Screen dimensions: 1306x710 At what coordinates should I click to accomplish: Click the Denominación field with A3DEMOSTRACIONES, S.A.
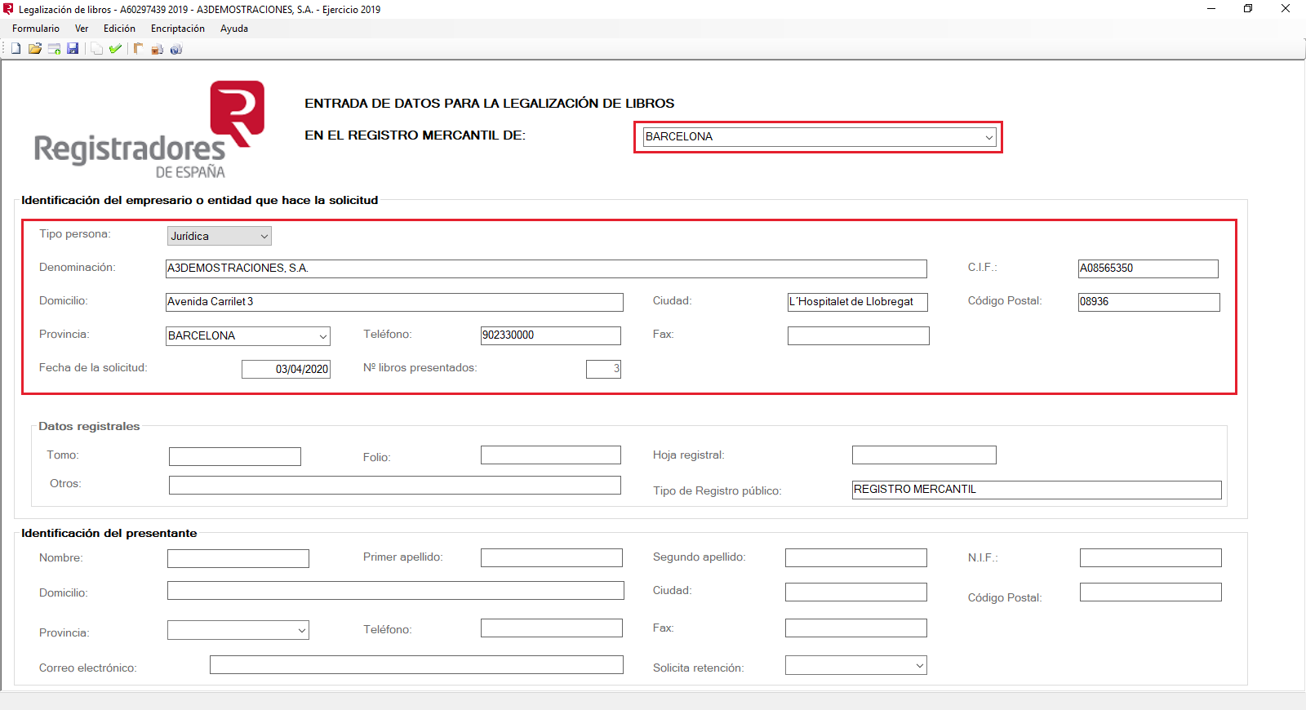tap(546, 268)
